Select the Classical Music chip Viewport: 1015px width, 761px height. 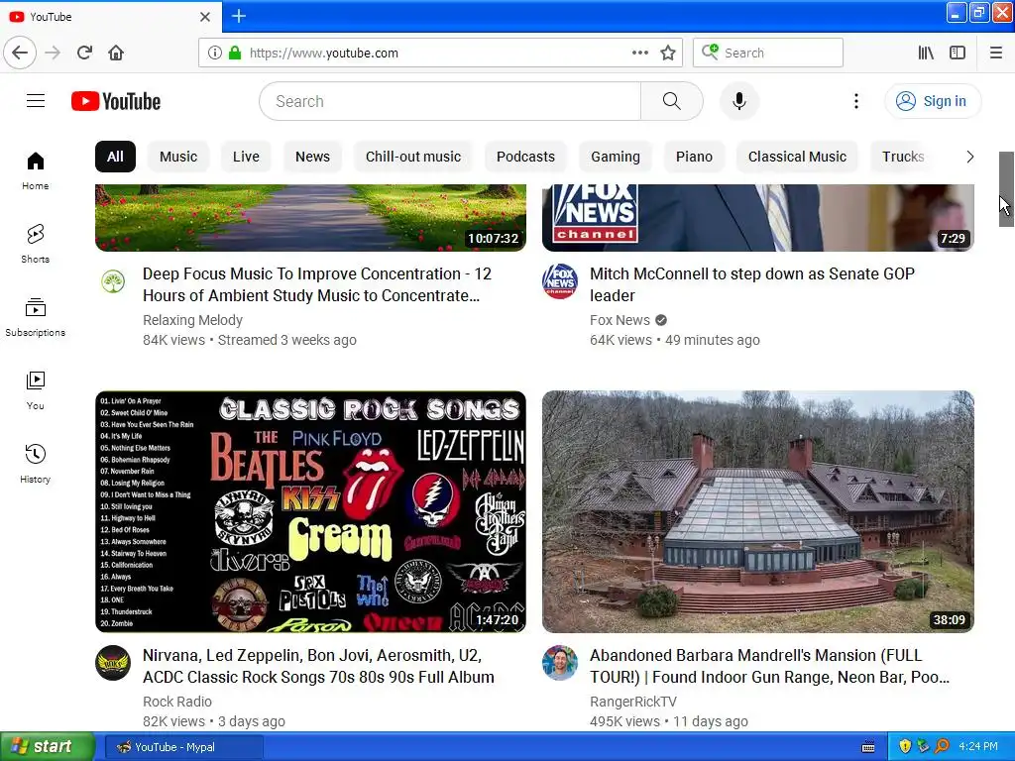coord(798,157)
